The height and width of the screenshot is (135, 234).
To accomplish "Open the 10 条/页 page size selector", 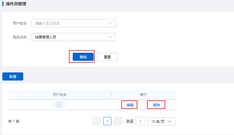I will coord(161,121).
